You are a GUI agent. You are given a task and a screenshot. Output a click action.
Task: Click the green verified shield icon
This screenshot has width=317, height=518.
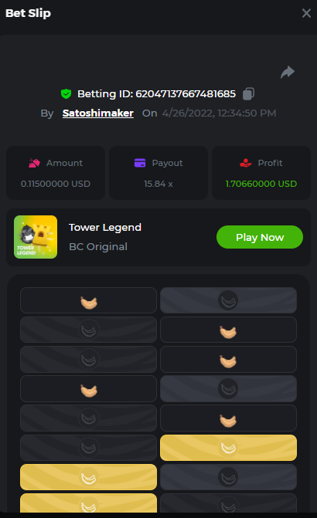(x=66, y=94)
